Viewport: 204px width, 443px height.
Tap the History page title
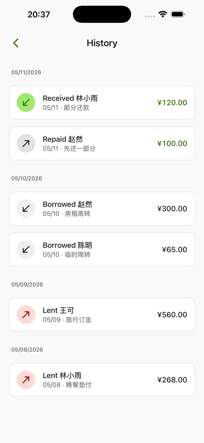click(102, 43)
